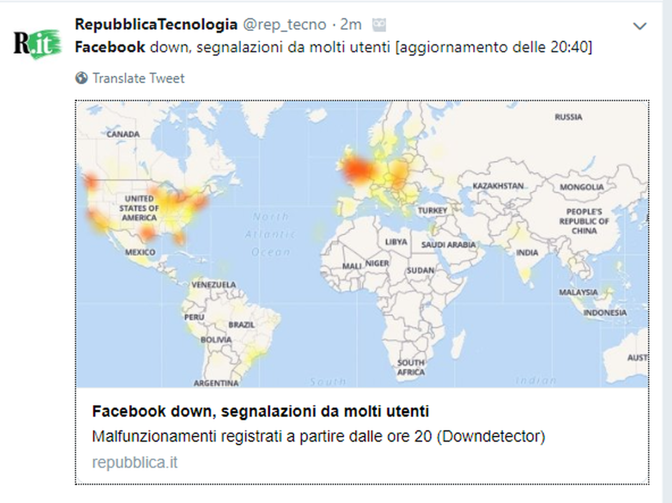
Task: Open the repubblica.it domain link
Action: point(134,462)
